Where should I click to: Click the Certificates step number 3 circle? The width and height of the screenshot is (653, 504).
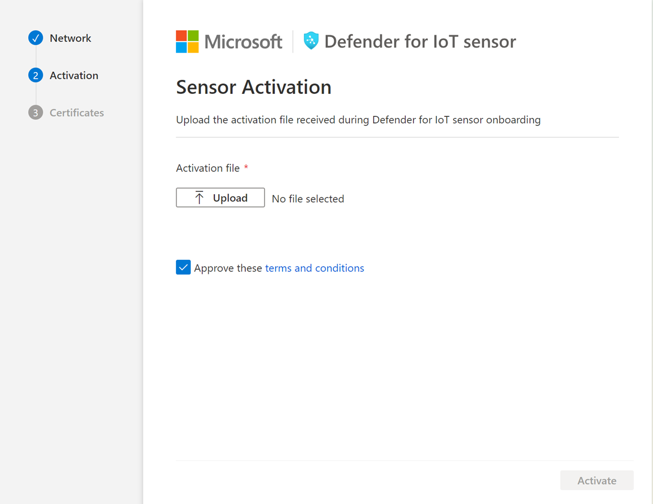point(36,113)
